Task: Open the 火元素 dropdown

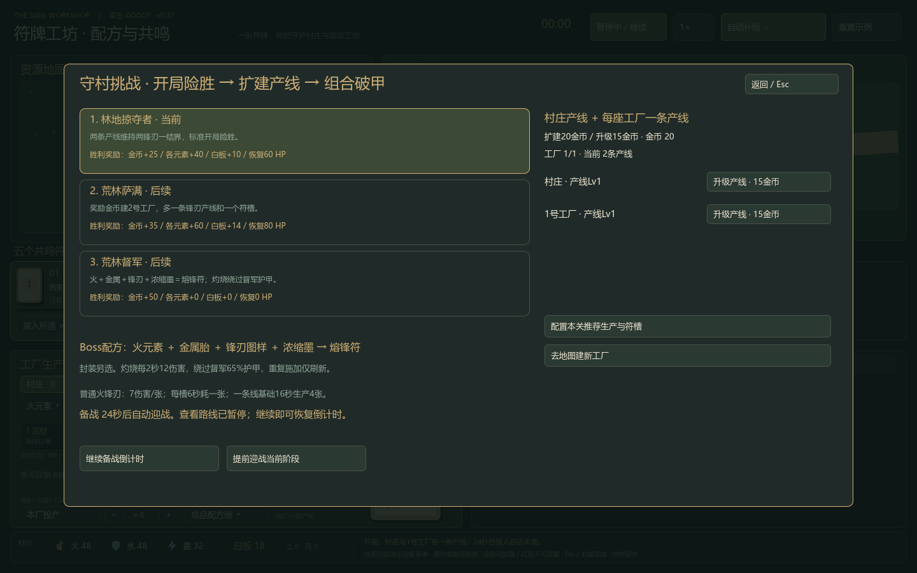Action: (x=43, y=406)
